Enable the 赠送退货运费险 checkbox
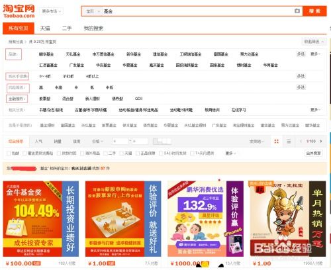Image resolution: width=331 pixels, height=270 pixels. click(x=24, y=153)
